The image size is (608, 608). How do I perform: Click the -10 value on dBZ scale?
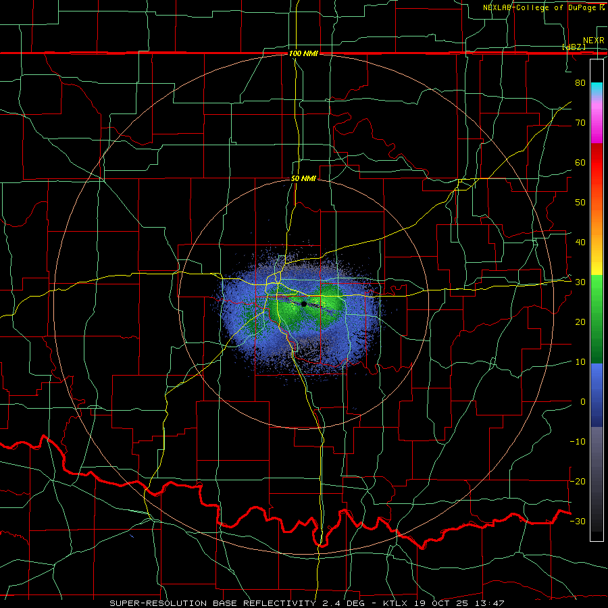click(578, 442)
